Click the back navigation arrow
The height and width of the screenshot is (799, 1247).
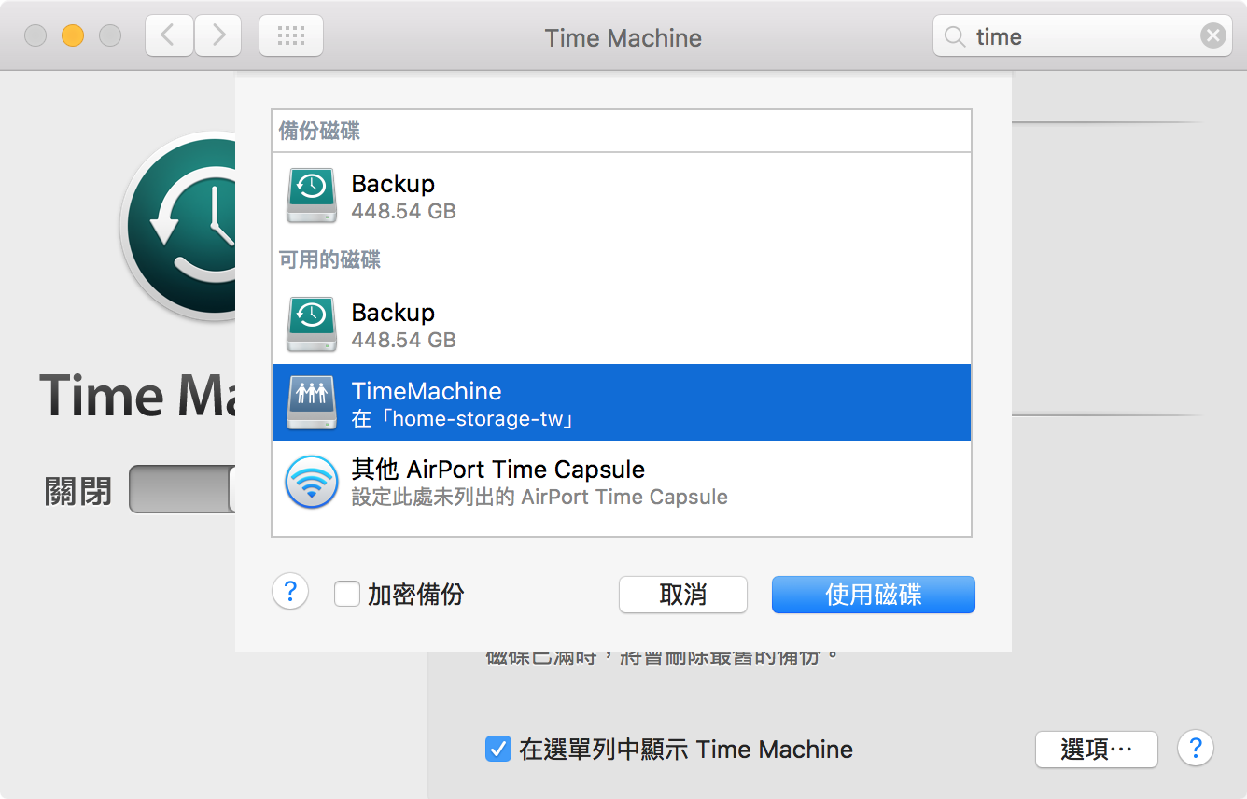point(169,36)
